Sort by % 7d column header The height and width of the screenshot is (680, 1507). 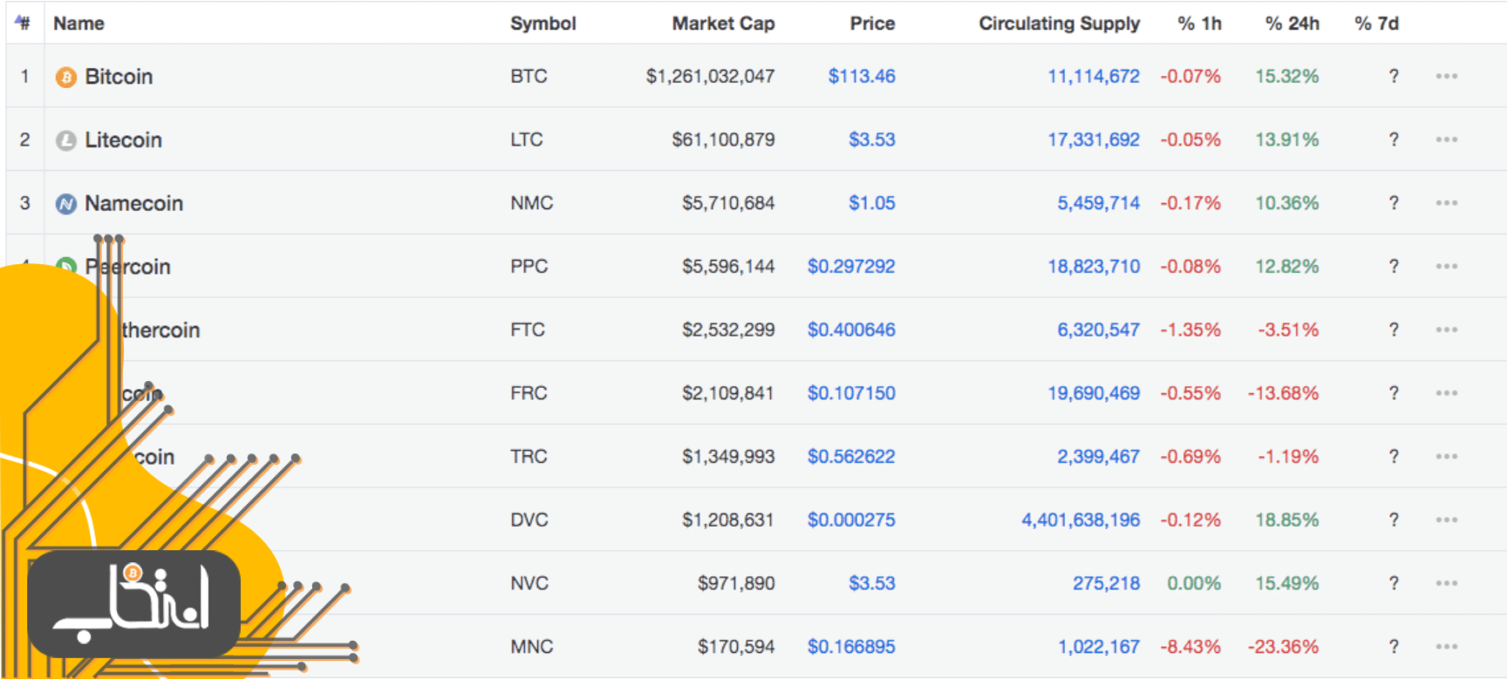coord(1376,24)
